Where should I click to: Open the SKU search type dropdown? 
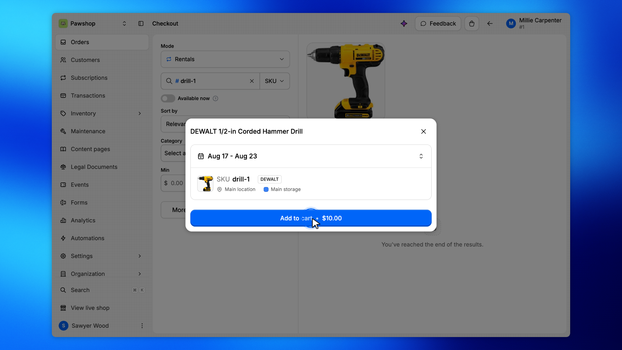click(275, 81)
